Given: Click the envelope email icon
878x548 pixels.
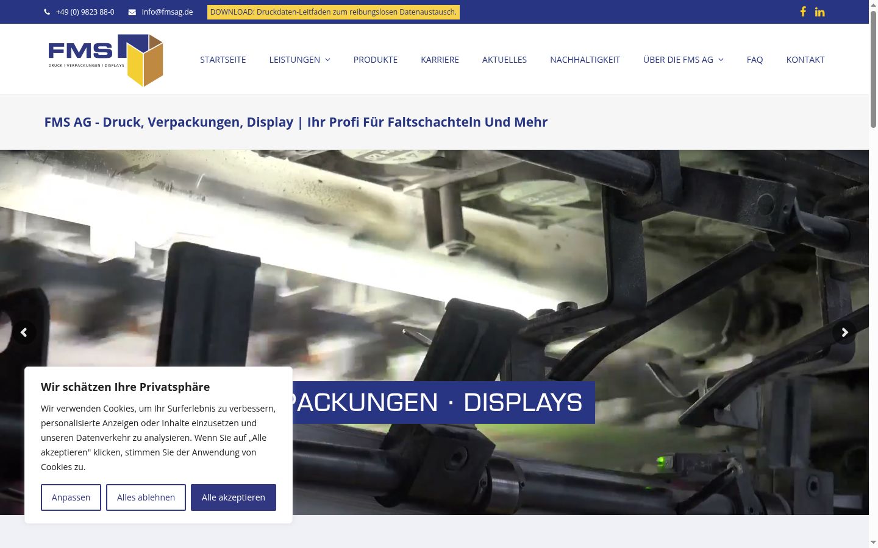Looking at the screenshot, I should click(132, 12).
